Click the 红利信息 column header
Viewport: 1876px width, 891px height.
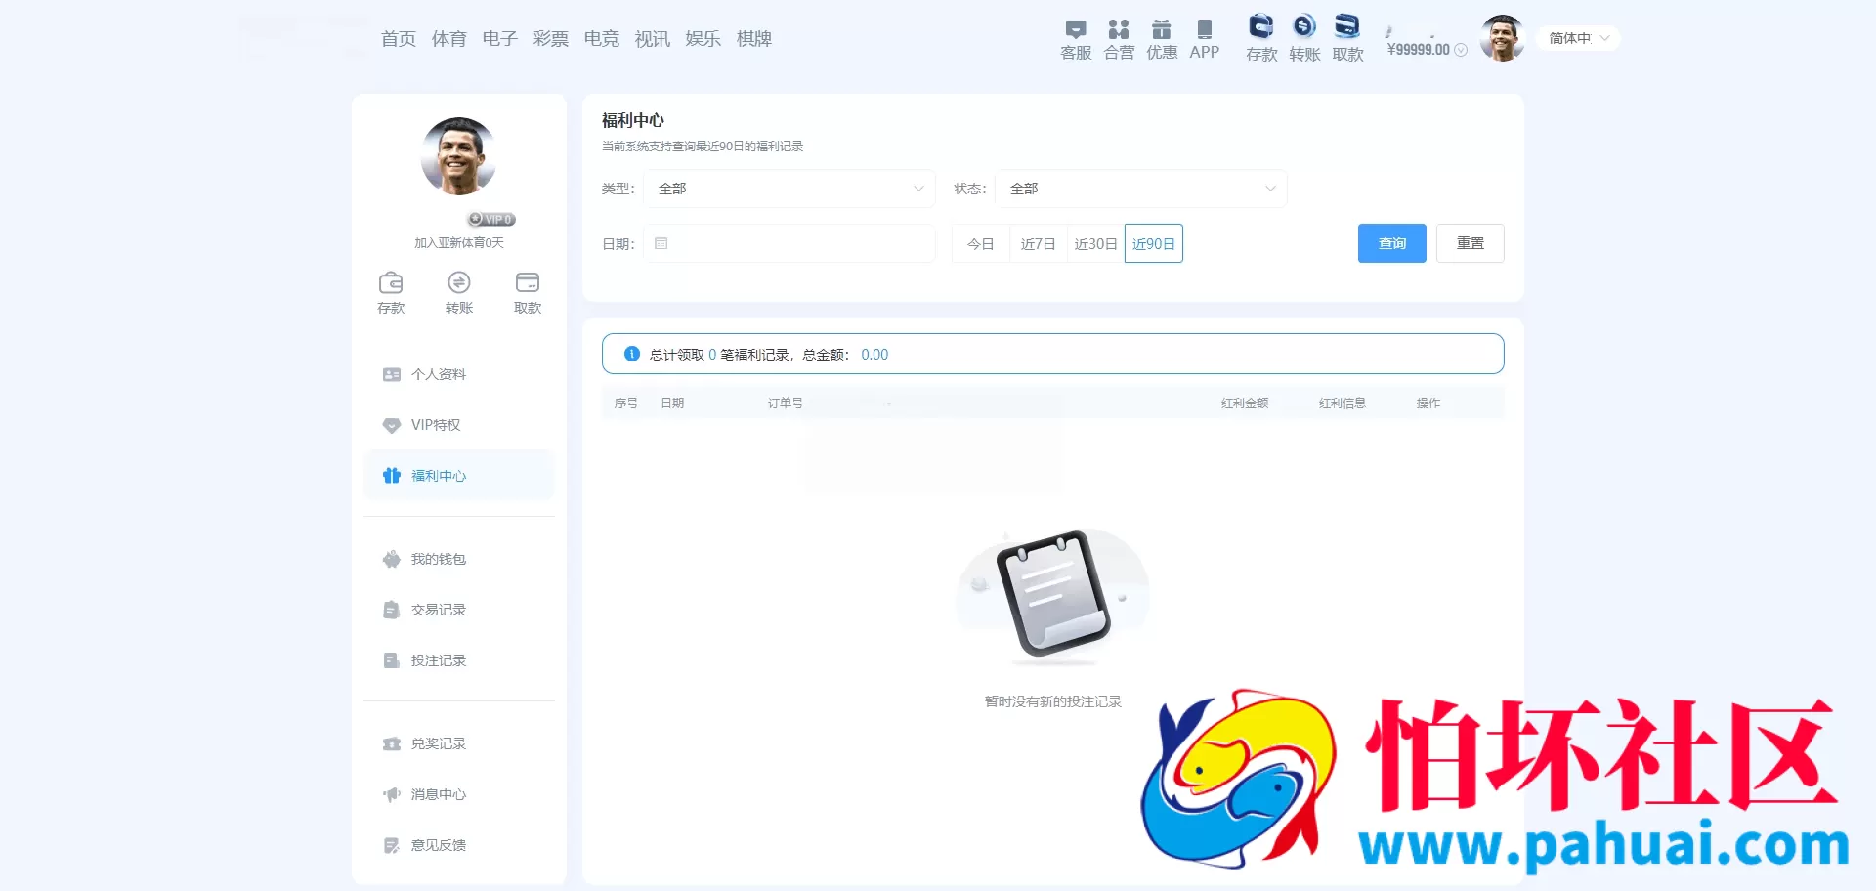pyautogui.click(x=1343, y=403)
